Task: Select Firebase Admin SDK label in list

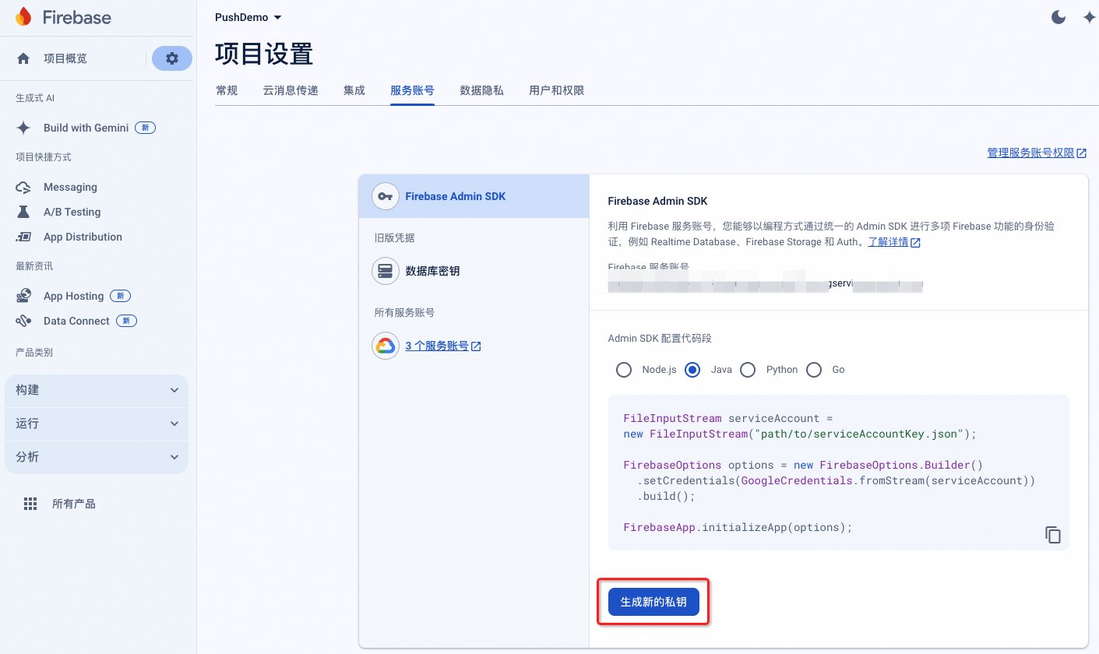Action: click(456, 196)
